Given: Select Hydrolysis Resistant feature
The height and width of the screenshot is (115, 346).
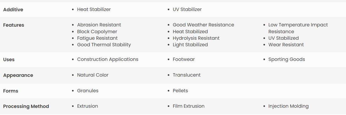Looking at the screenshot, I should 196,38.
